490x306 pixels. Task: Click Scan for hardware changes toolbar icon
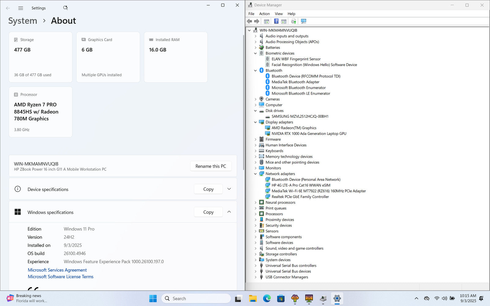tap(303, 21)
